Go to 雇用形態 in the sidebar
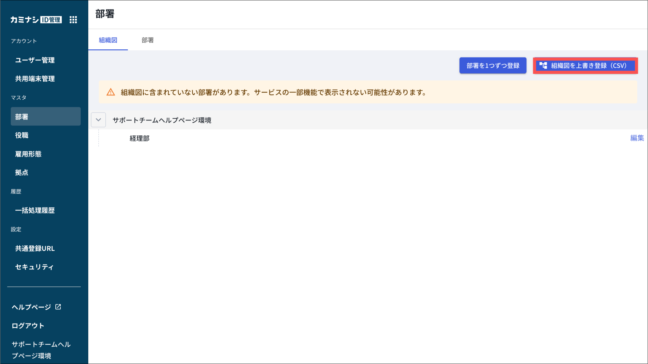Viewport: 648px width, 364px height. tap(28, 154)
